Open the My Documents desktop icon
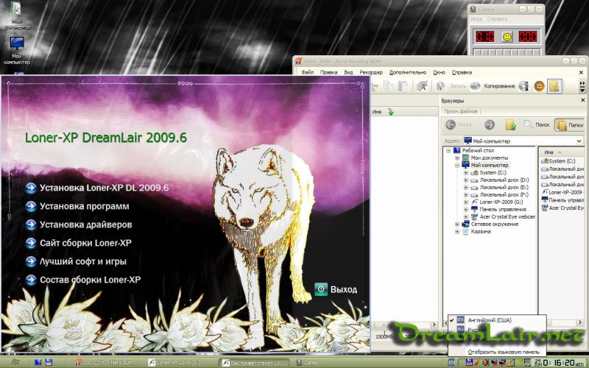The width and height of the screenshot is (589, 368). 16,11
